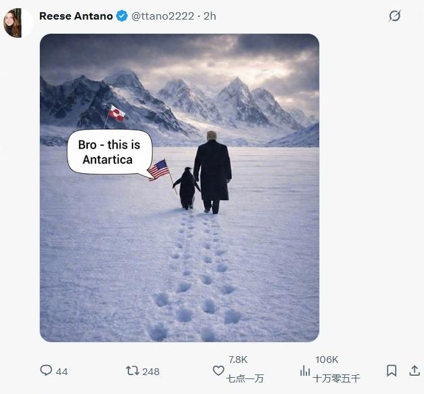Like the post with heart icon
The height and width of the screenshot is (394, 424).
[218, 370]
